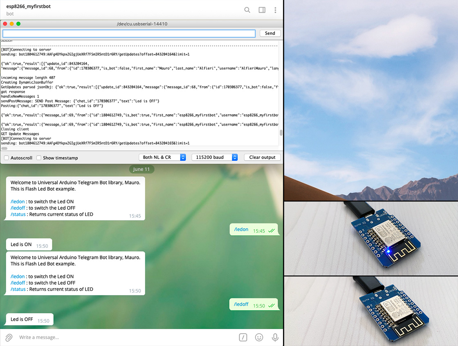Click the yellow minimize window button

tap(11, 24)
